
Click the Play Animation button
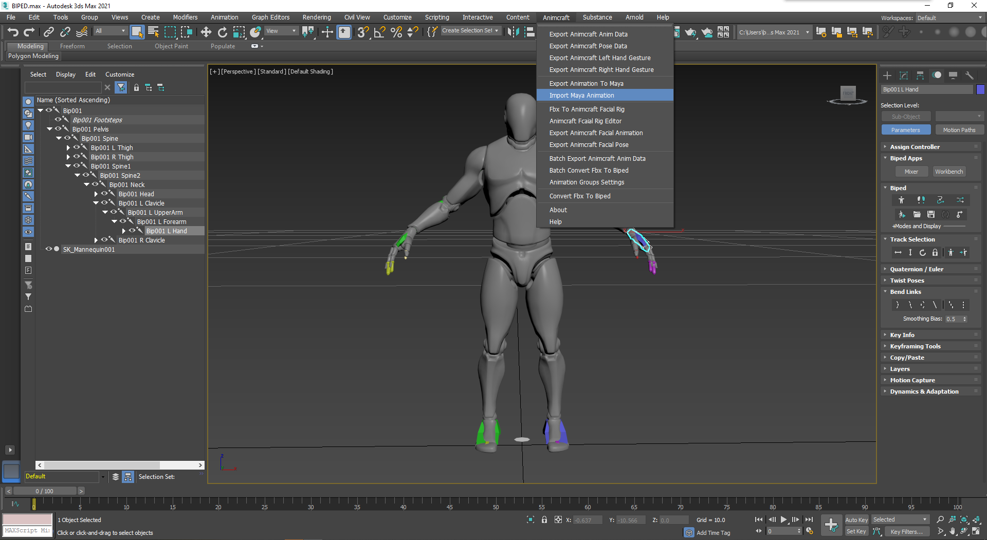pyautogui.click(x=783, y=519)
